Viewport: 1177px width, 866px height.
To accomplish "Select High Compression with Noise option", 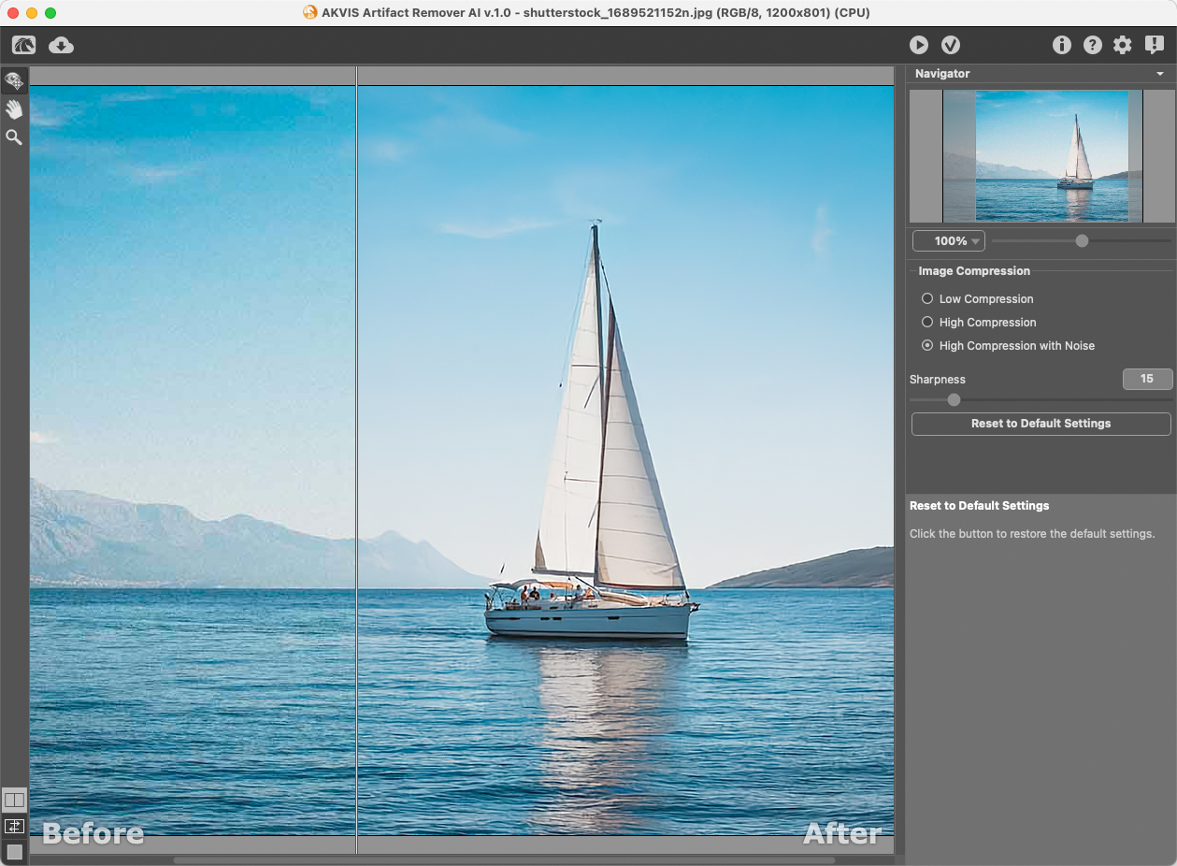I will [927, 346].
